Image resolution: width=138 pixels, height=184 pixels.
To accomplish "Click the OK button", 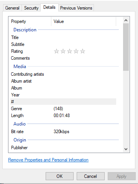I will tap(59, 176).
